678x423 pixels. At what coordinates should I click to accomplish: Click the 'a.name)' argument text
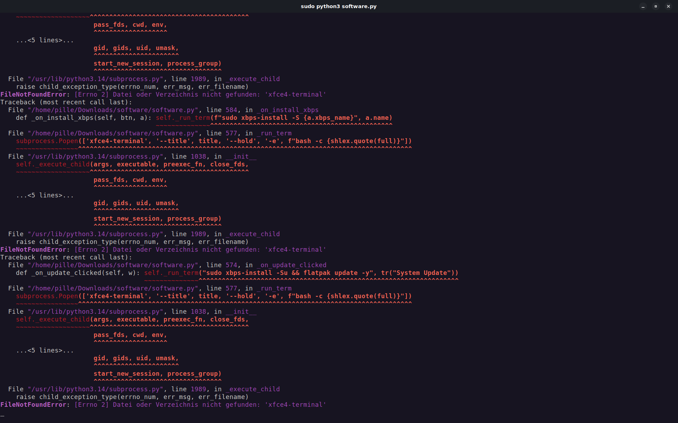(379, 118)
